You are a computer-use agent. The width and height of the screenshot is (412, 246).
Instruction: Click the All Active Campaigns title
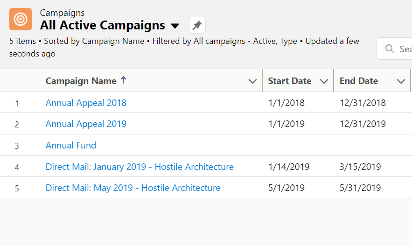103,25
